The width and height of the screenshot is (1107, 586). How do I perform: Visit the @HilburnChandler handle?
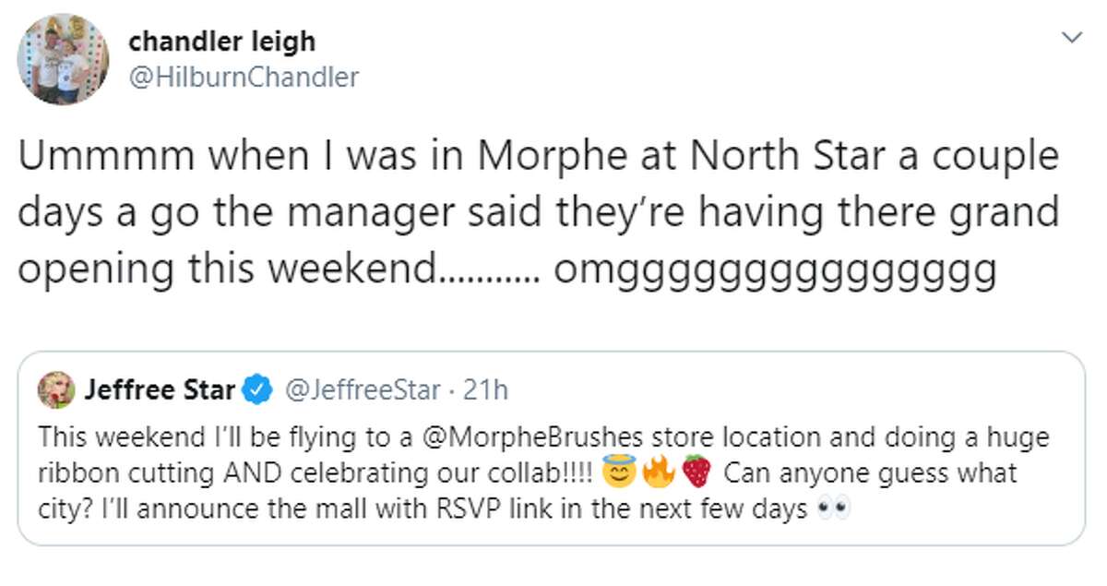[244, 78]
